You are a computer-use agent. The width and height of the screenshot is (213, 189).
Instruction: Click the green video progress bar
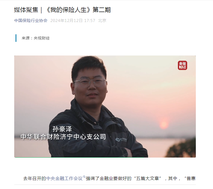pyautogui.click(x=79, y=157)
